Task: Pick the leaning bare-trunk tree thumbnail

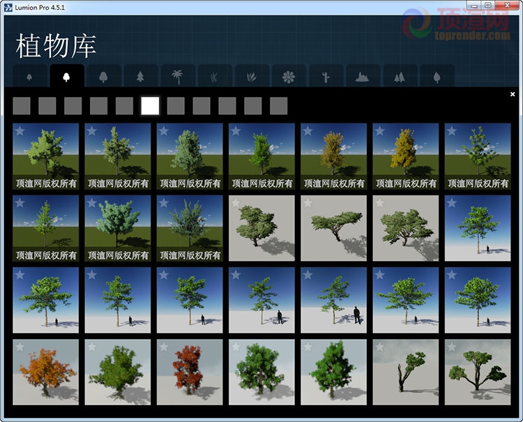Action: (x=406, y=372)
